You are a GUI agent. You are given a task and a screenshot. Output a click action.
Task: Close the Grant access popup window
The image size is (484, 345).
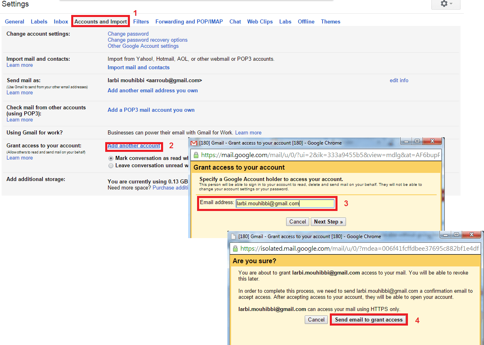432,141
